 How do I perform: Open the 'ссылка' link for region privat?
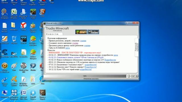pyautogui.click(x=83, y=41)
